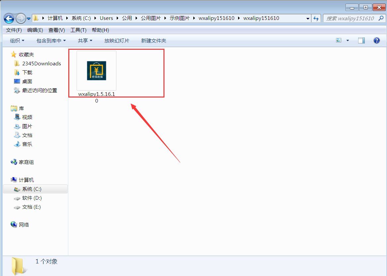This screenshot has height=276, width=387.
Task: Open the 2345Downloads favorite folder
Action: 41,63
